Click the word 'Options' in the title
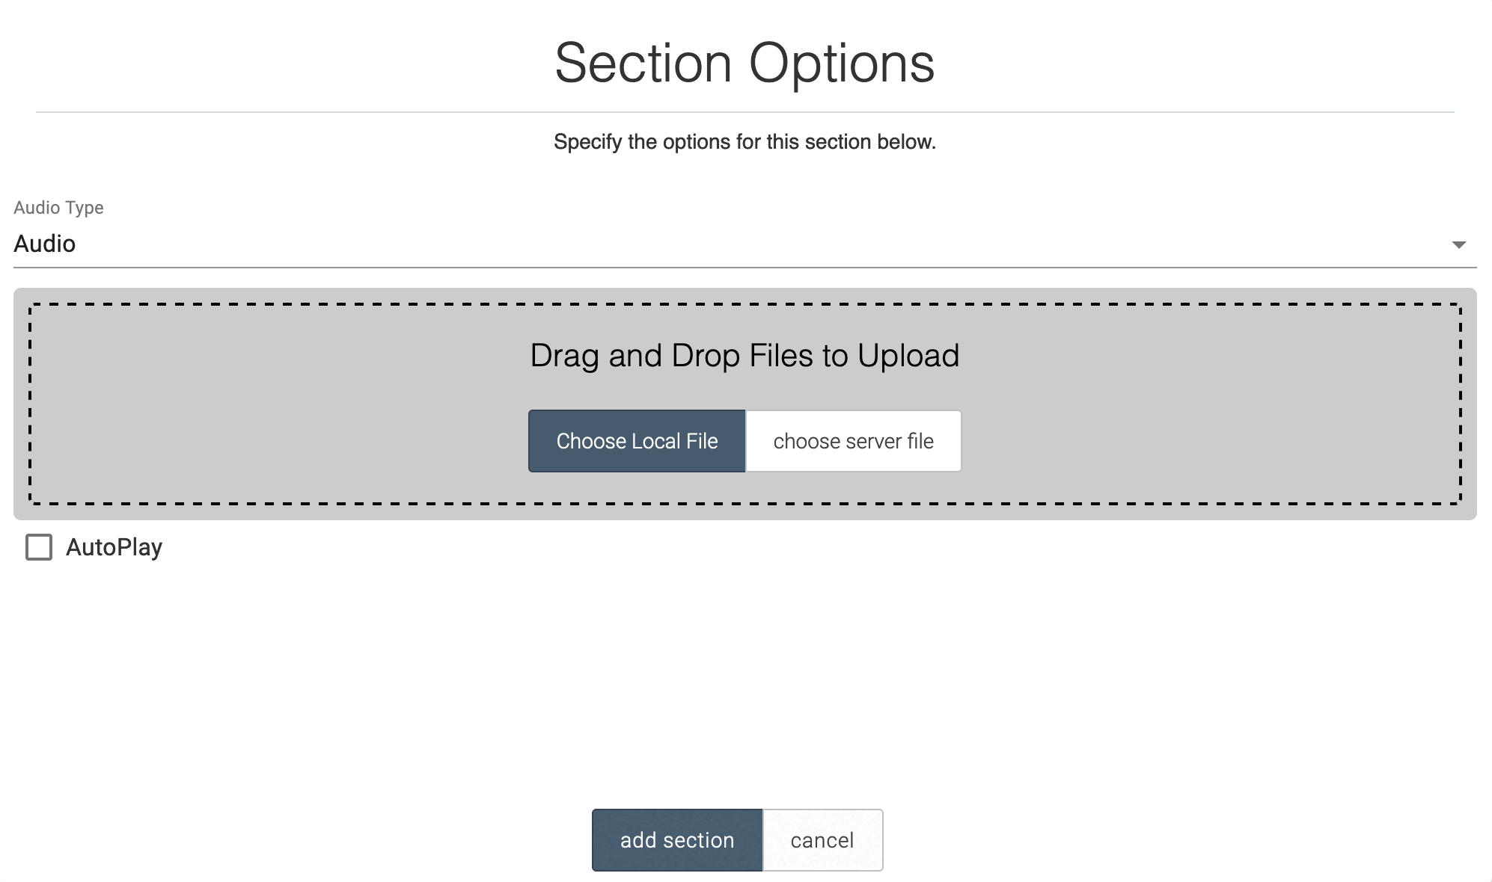1492x882 pixels. [841, 63]
